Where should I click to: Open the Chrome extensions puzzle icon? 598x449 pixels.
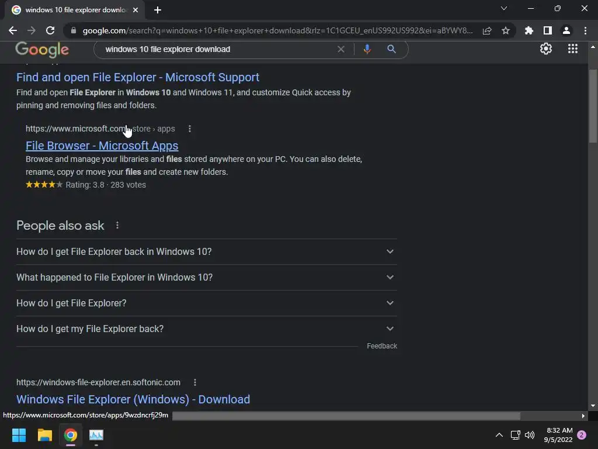(529, 30)
